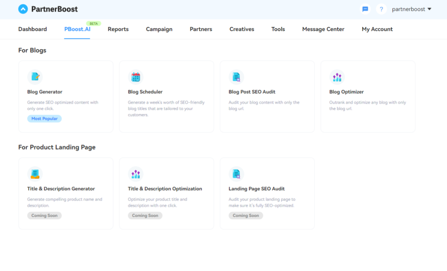
Task: Open the Blog Optimizer title link
Action: point(346,92)
